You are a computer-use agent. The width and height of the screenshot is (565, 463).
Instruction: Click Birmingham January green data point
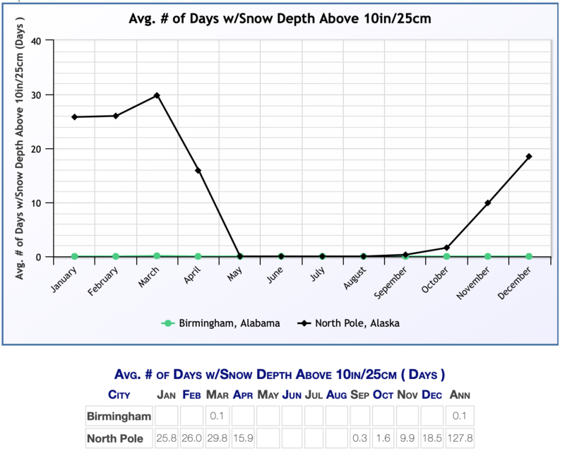click(75, 256)
